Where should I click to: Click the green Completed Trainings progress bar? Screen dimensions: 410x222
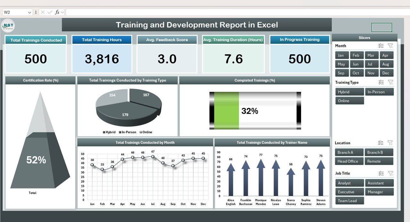[226, 111]
